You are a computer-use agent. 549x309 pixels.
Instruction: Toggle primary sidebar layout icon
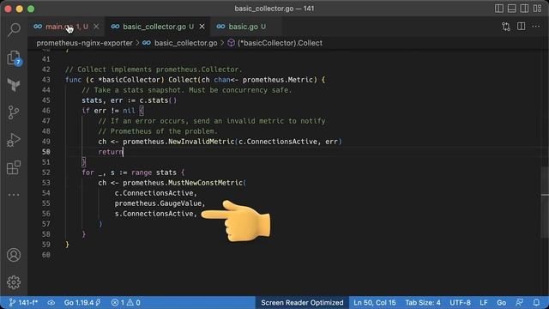point(499,9)
